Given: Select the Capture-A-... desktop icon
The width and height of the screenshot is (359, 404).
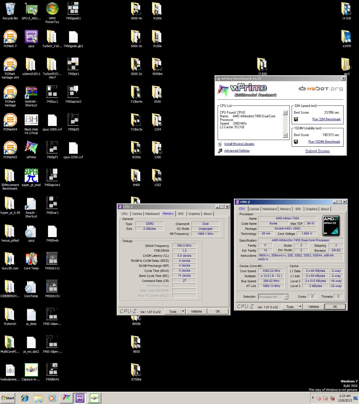Looking at the screenshot, I should coord(31,372).
